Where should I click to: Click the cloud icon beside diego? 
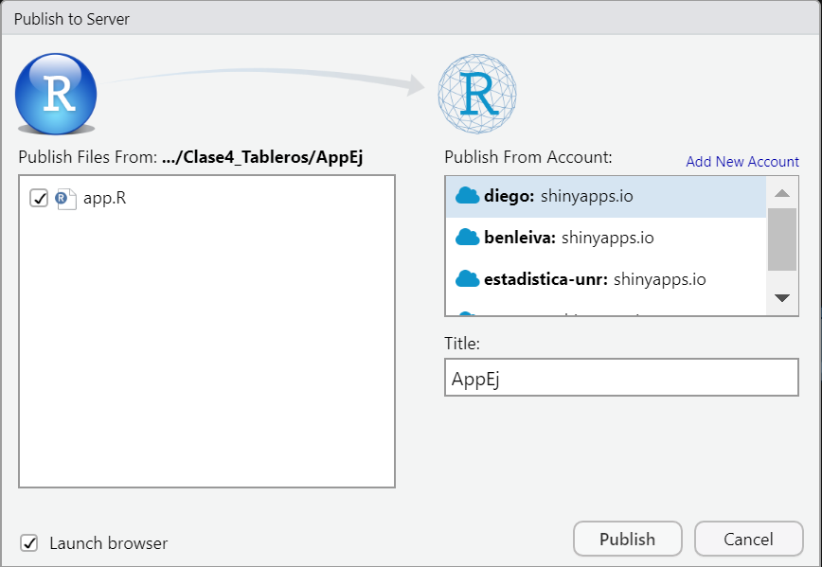pyautogui.click(x=468, y=196)
